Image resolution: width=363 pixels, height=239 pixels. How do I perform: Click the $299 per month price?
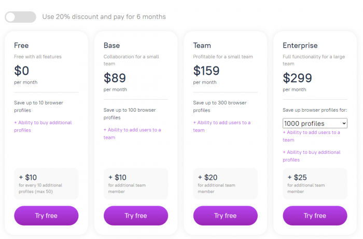(x=297, y=78)
